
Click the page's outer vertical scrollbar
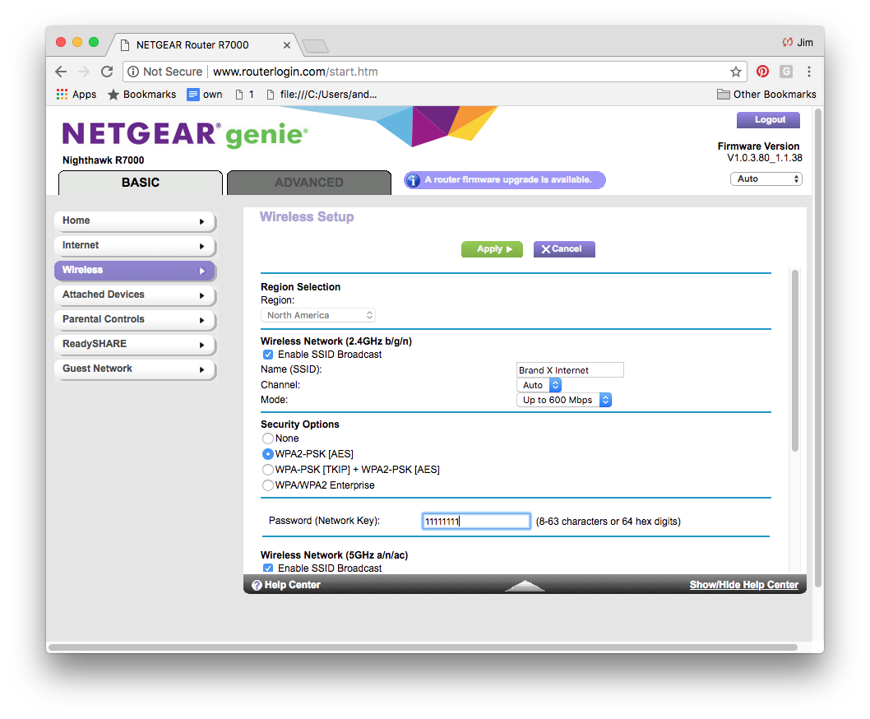pos(818,348)
